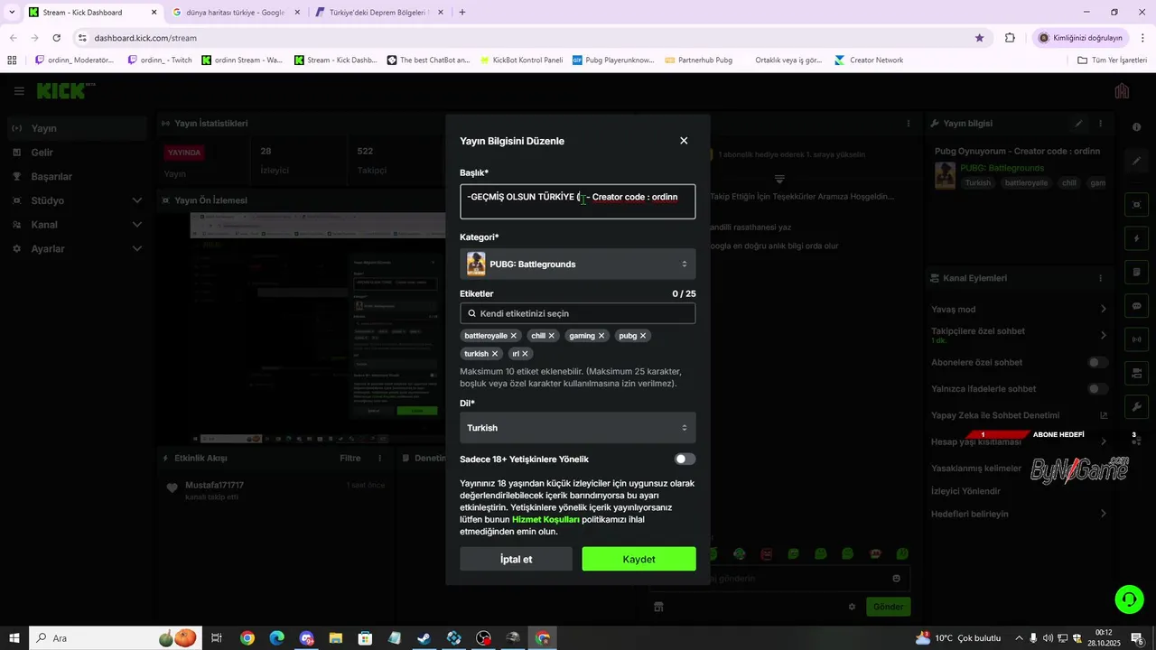Viewport: 1156px width, 650px height.
Task: Open Kanal Eylemleri three-dot menu
Action: [x=1100, y=278]
